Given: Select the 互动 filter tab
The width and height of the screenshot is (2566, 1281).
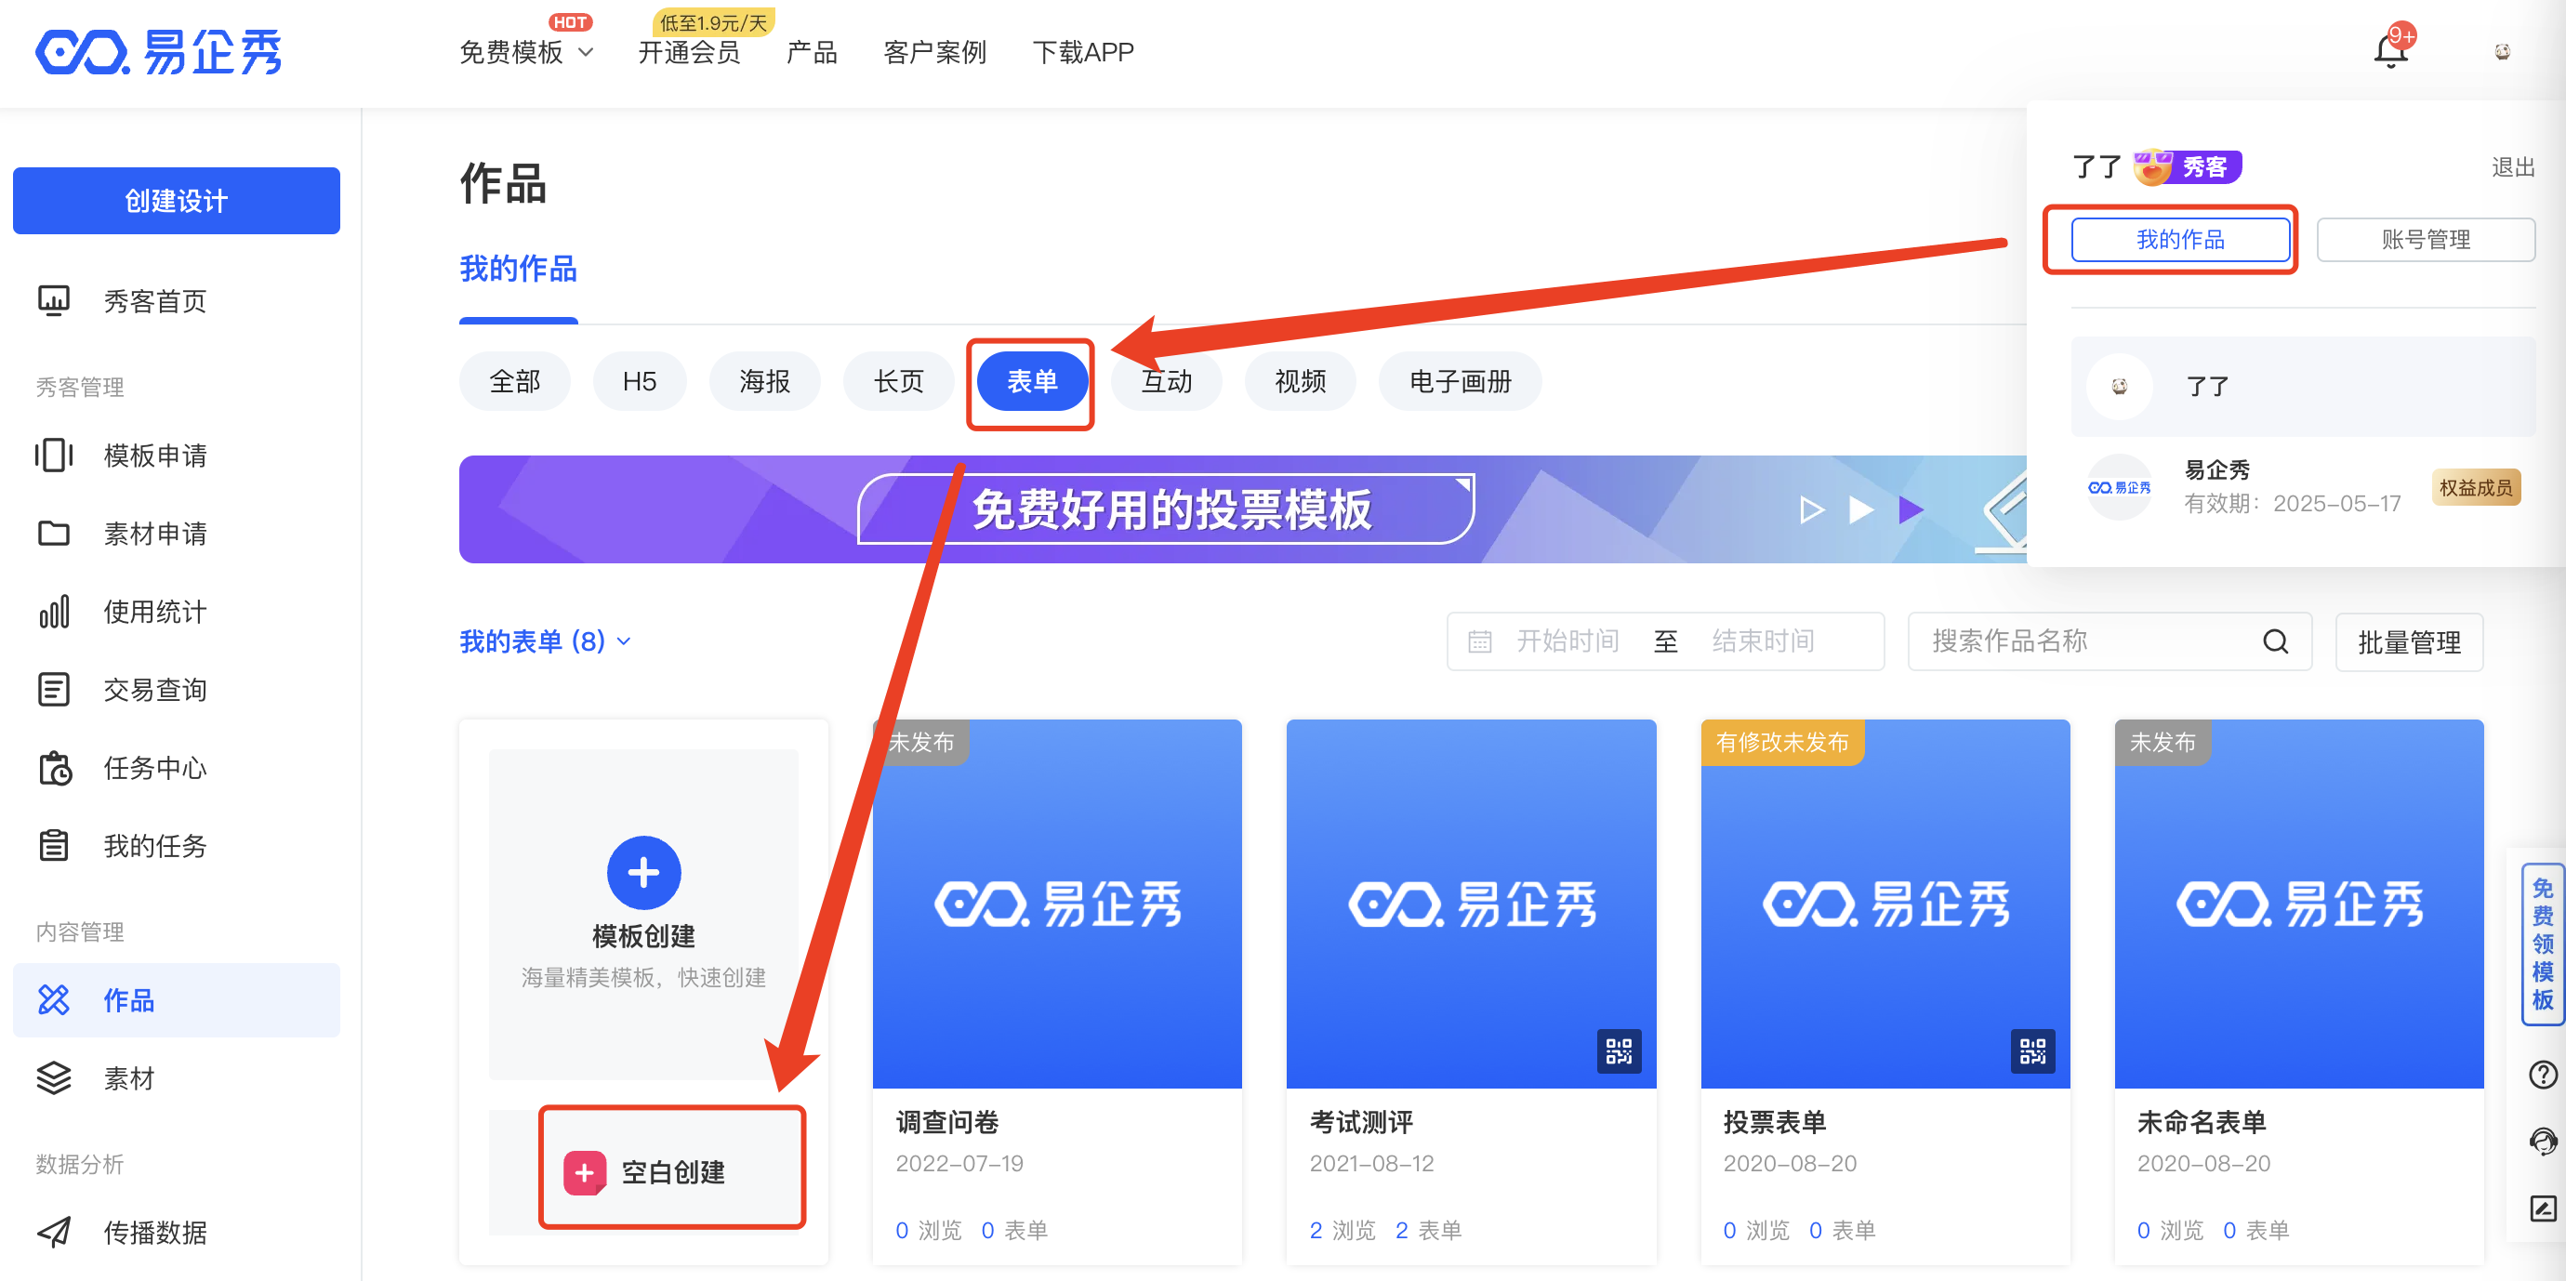Looking at the screenshot, I should point(1167,381).
